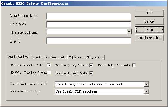Click the OK button
The height and width of the screenshot is (107, 168).
click(149, 13)
